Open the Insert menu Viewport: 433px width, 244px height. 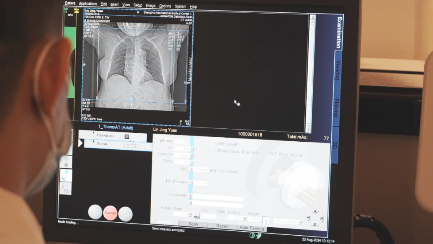coord(114,4)
